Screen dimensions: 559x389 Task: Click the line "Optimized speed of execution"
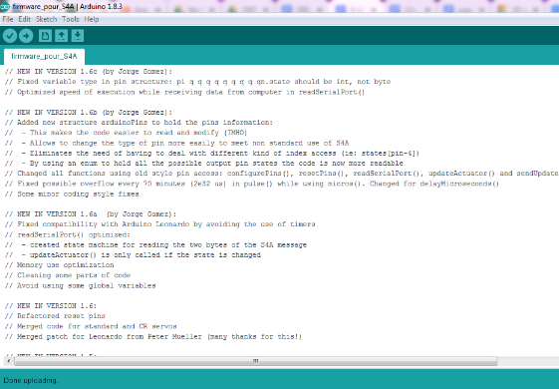tap(184, 92)
